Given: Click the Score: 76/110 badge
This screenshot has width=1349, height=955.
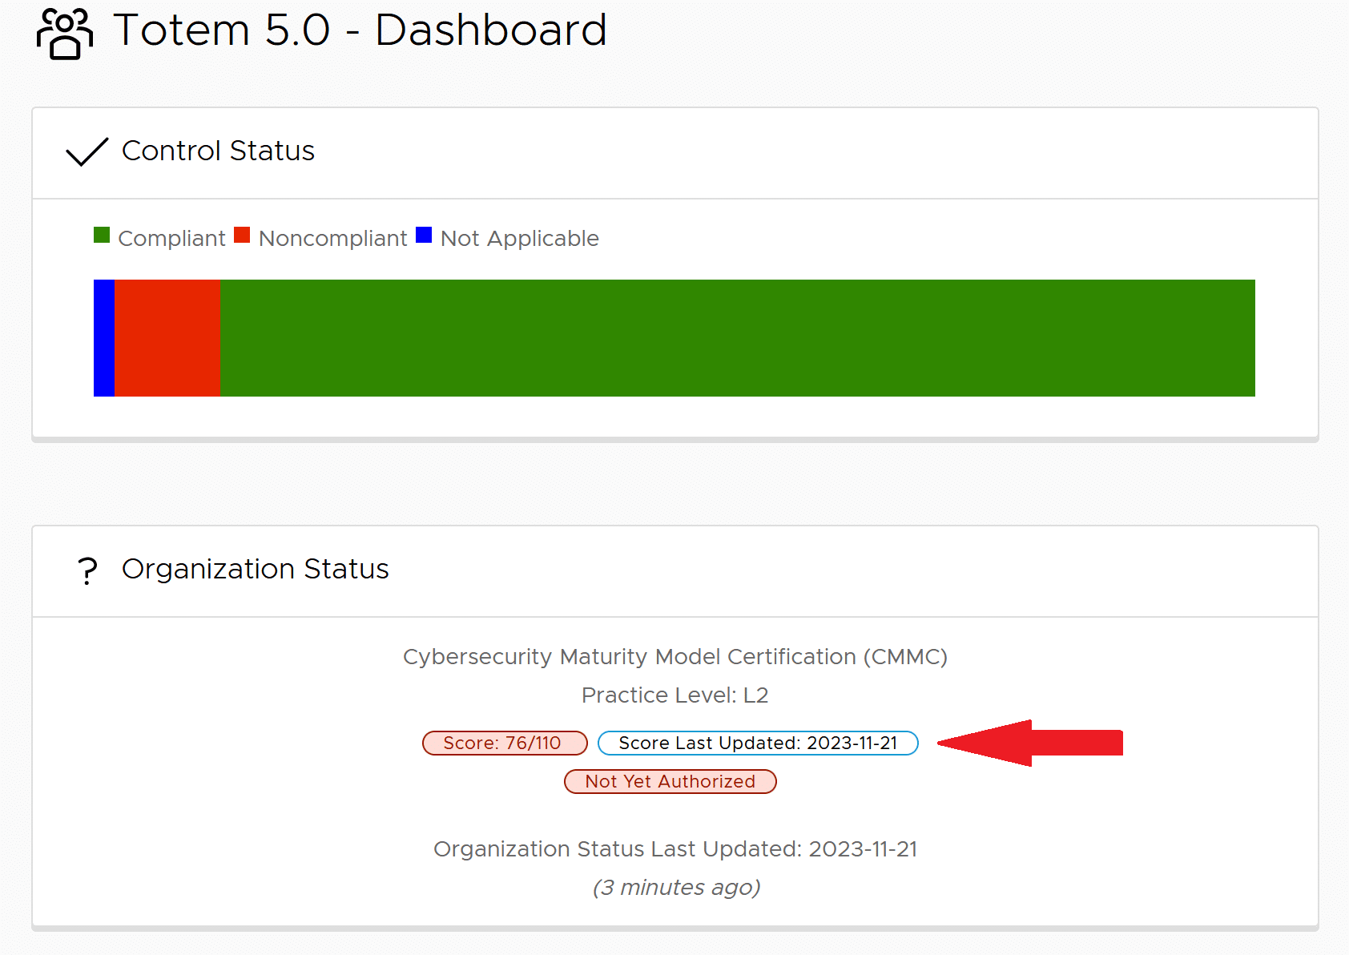Looking at the screenshot, I should tap(505, 743).
